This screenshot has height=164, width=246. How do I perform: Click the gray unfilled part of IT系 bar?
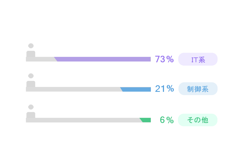[40, 59]
